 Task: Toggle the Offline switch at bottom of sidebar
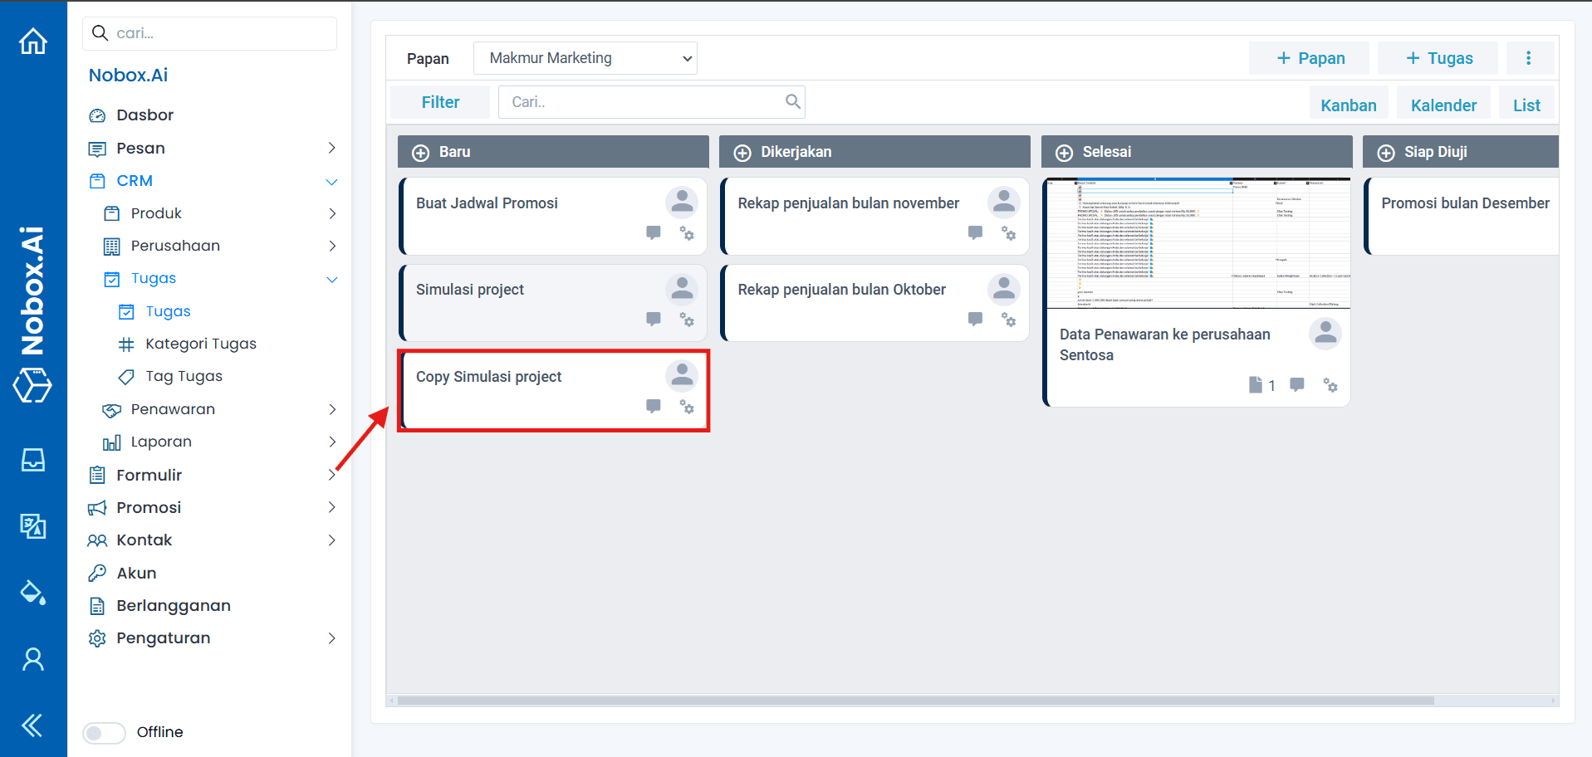[x=103, y=732]
